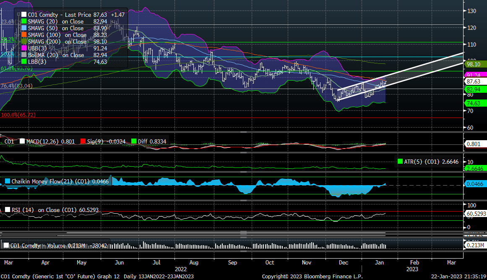Screen dimensions: 487x280
Task: Click the 100.0%(65.72) Fibonacci level label
Action: click(x=18, y=115)
